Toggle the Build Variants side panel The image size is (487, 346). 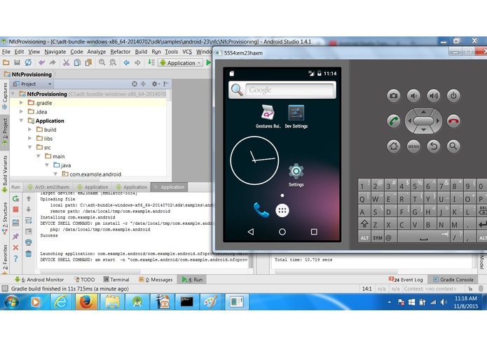point(4,174)
